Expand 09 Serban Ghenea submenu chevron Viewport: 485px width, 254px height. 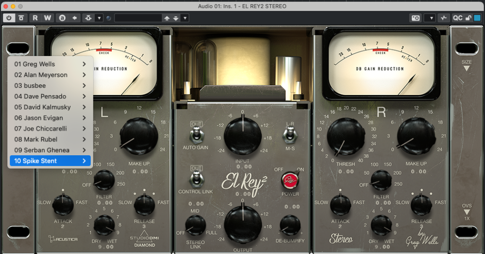[84, 150]
